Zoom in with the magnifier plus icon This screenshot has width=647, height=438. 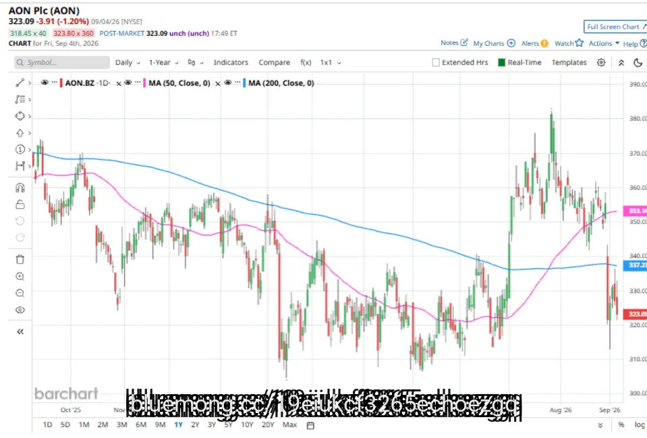20,277
